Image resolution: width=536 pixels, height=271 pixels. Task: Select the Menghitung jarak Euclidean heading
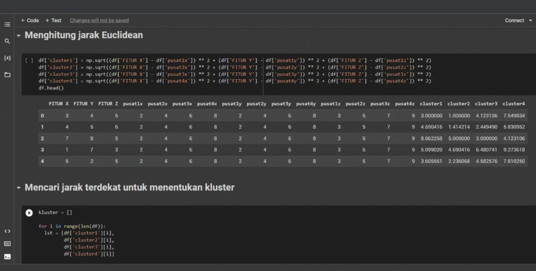tap(84, 36)
